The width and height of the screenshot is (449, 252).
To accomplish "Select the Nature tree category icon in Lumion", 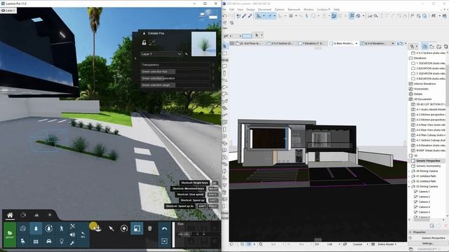I will pos(36,228).
